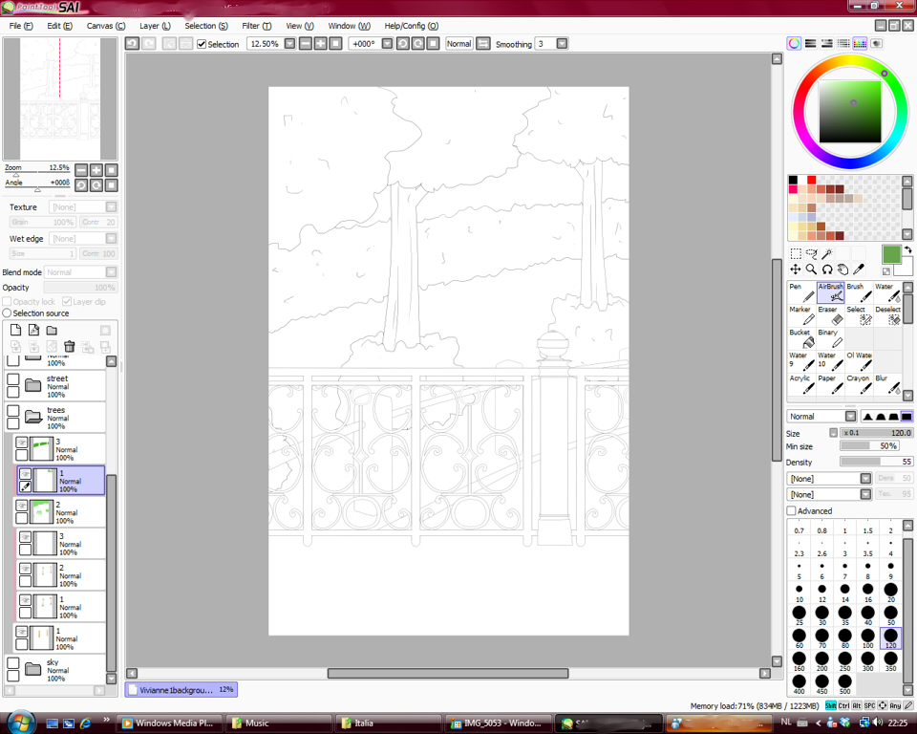Open the Filter menu
917x734 pixels.
[256, 26]
